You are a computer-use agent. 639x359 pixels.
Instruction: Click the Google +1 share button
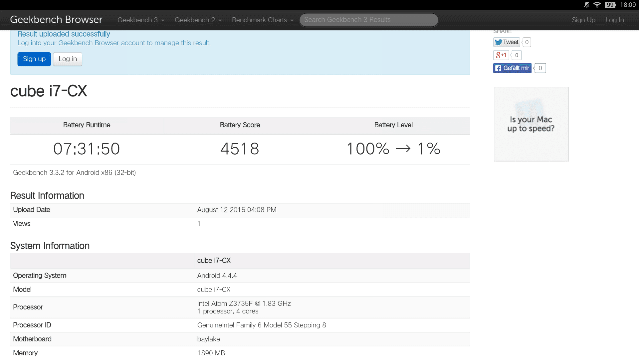[x=501, y=55]
